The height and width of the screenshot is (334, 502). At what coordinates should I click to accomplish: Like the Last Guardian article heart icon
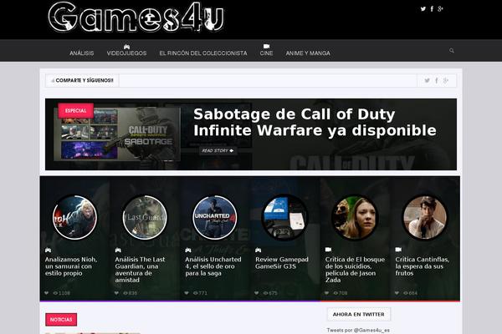point(116,293)
